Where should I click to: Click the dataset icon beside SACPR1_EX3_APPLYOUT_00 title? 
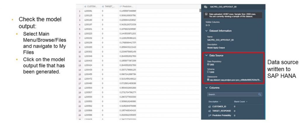coord(206,6)
